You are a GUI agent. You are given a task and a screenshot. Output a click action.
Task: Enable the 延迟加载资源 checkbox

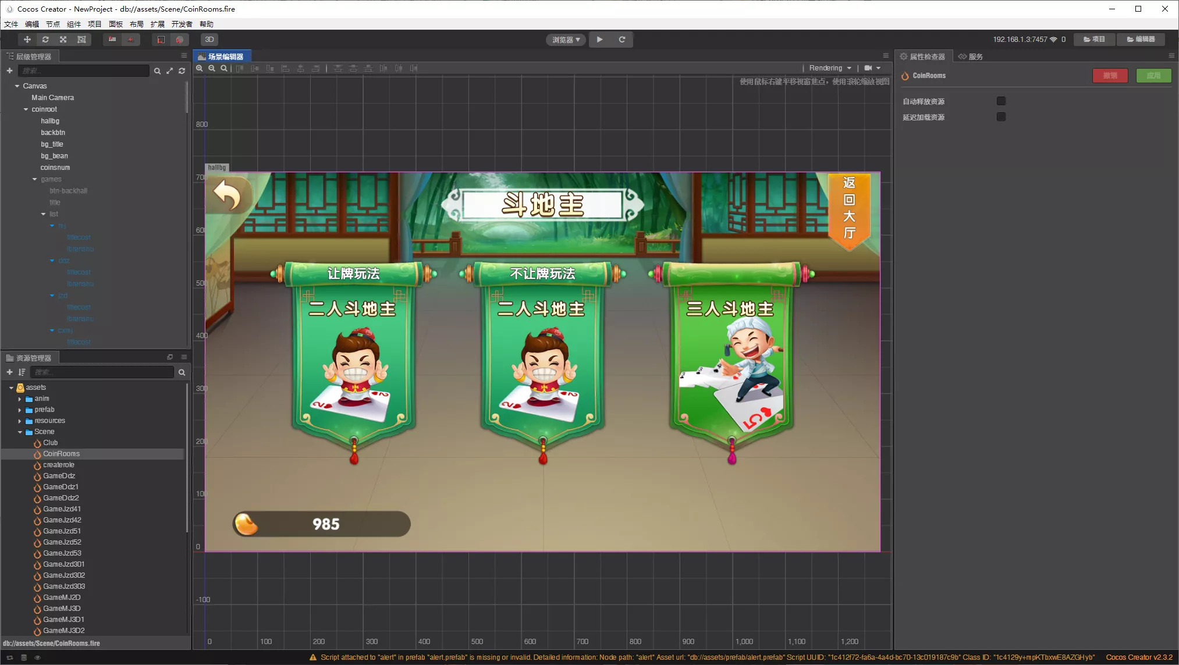pos(1002,116)
